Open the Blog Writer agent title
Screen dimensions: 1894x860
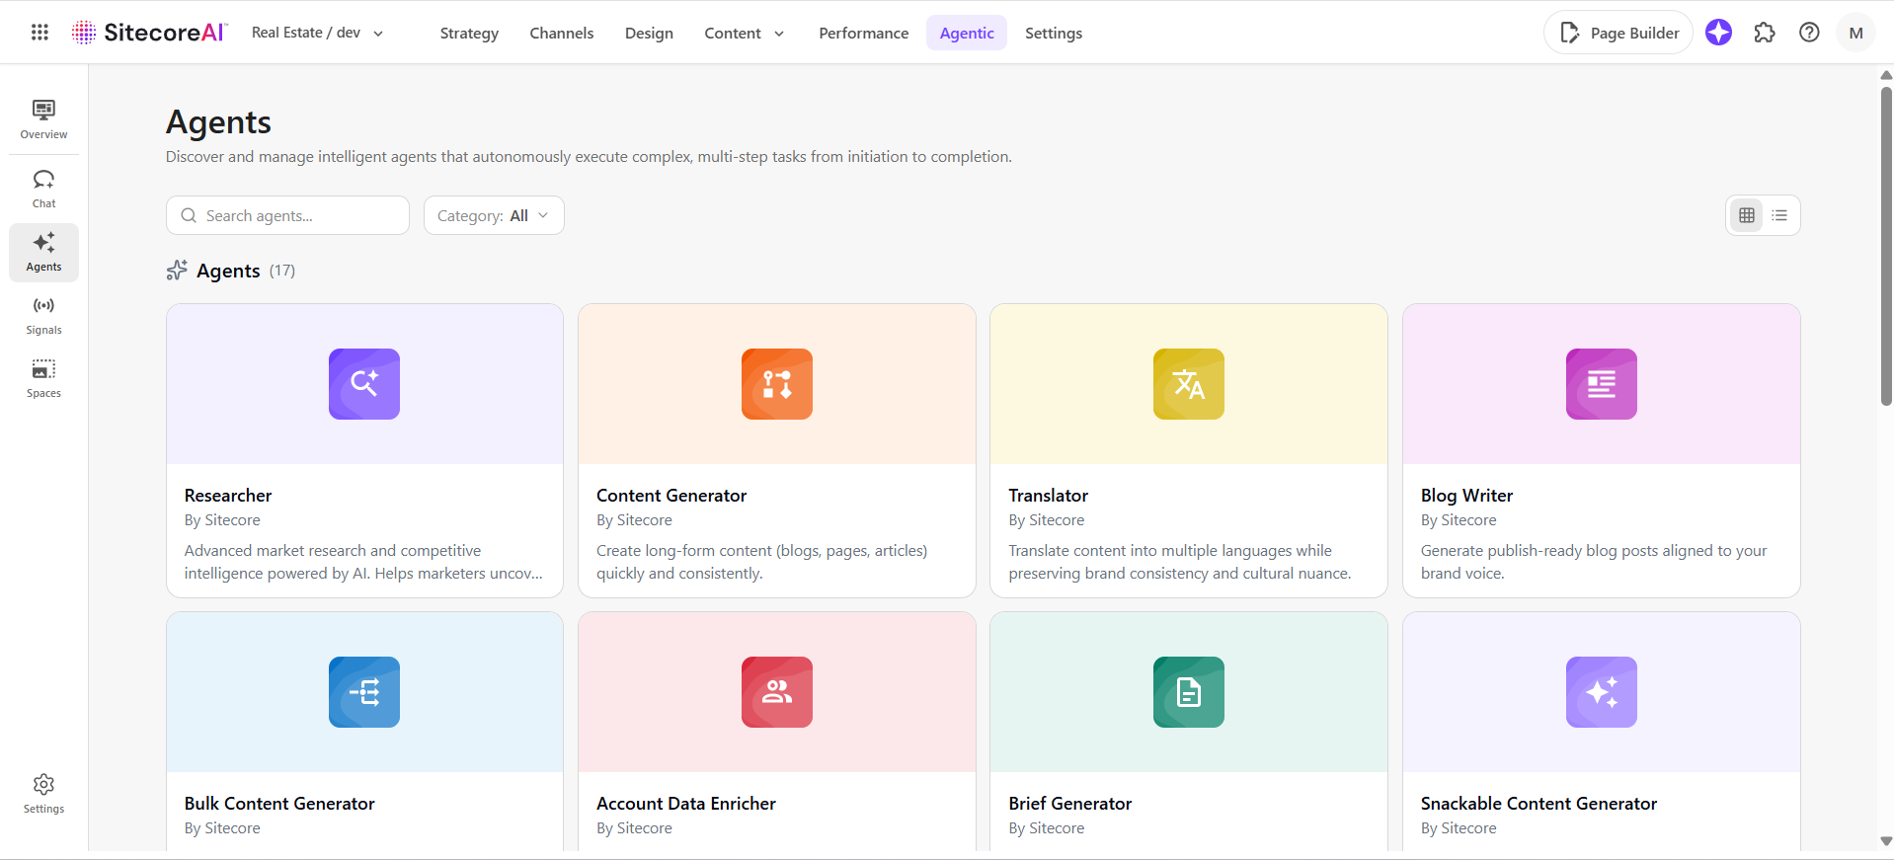tap(1466, 496)
